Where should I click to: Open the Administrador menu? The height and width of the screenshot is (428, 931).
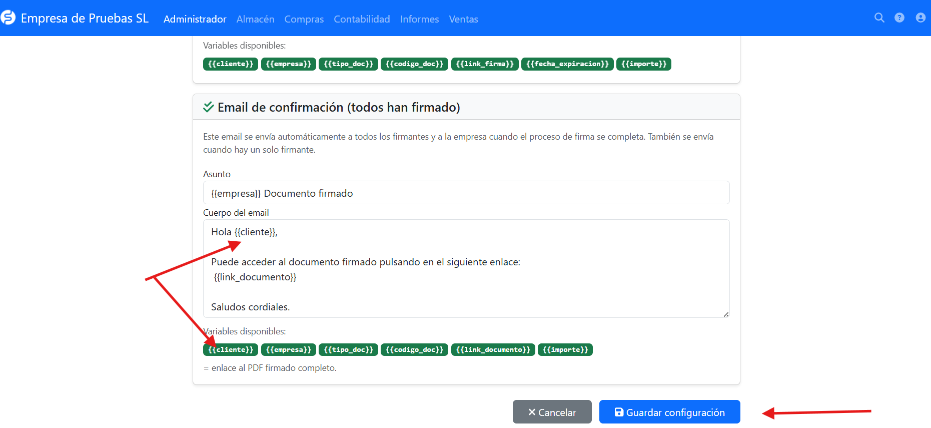(195, 19)
